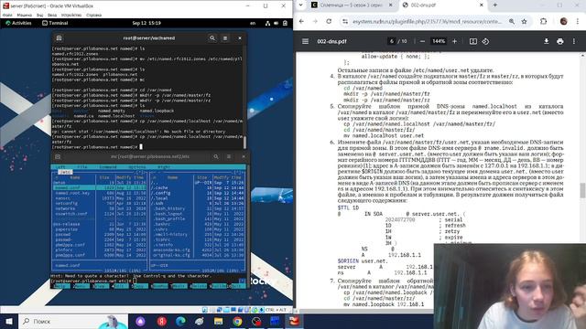Image resolution: width=586 pixels, height=329 pixels.
Task: Switch to the Сплетница tab
Action: point(352,5)
